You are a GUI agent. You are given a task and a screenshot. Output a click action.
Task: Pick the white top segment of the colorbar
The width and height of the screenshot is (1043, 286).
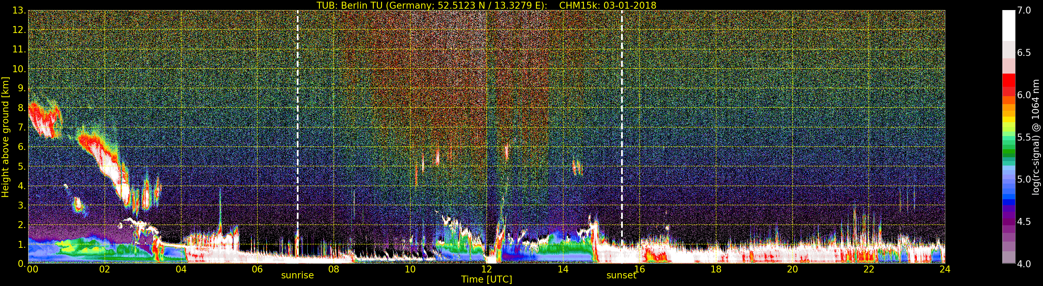1009,25
